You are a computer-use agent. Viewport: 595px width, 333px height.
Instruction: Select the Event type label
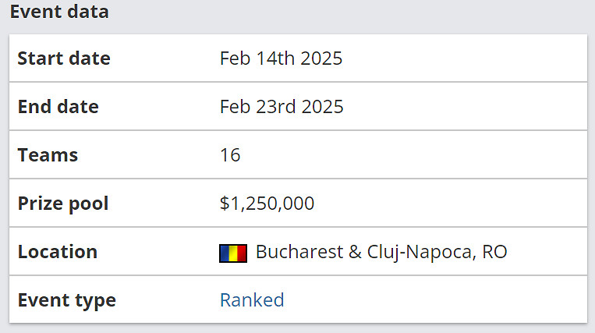click(x=66, y=300)
